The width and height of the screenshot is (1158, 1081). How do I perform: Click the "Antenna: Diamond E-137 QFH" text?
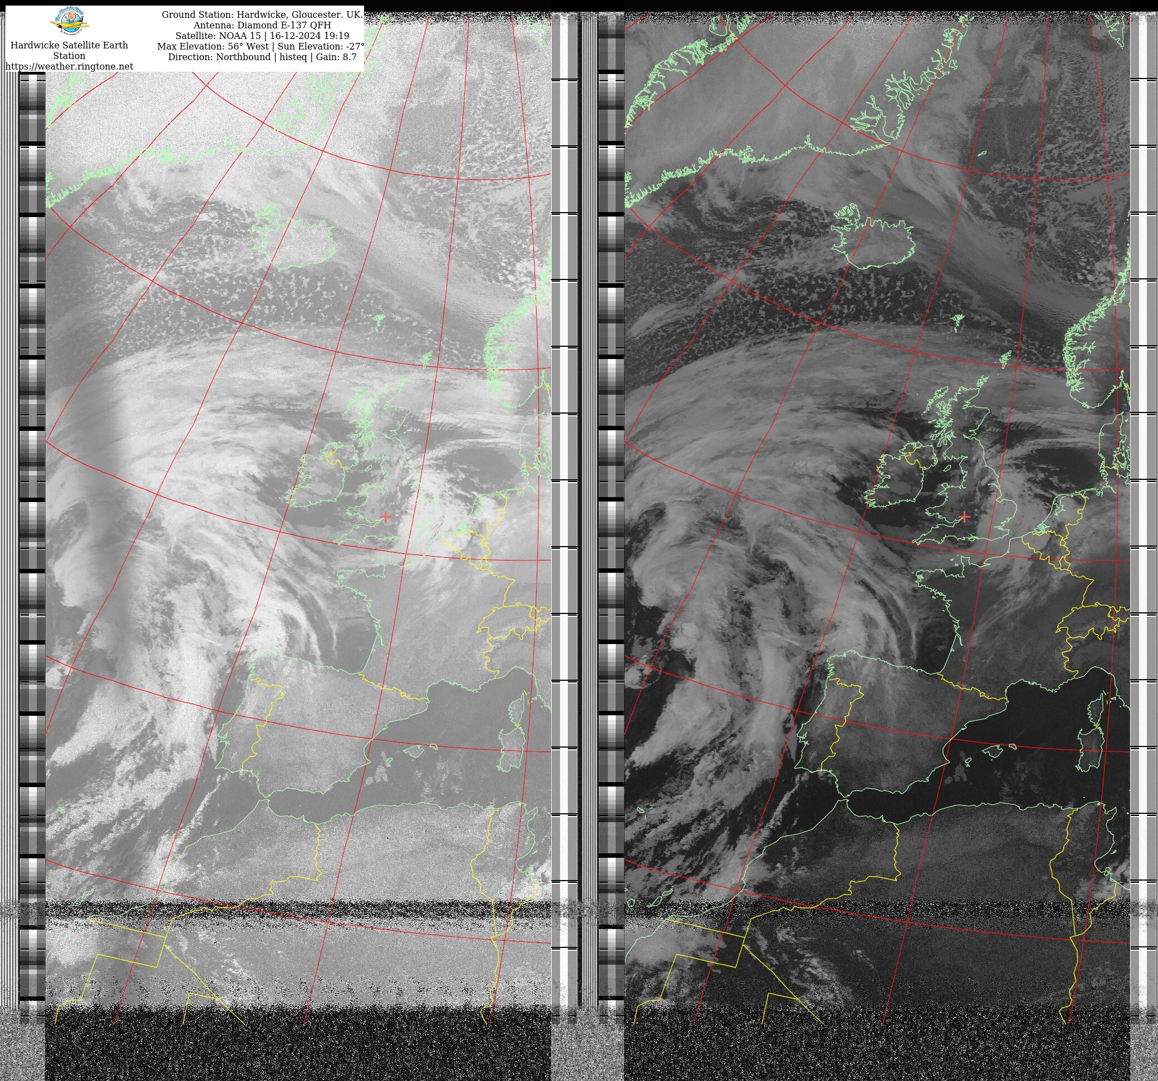(x=262, y=25)
